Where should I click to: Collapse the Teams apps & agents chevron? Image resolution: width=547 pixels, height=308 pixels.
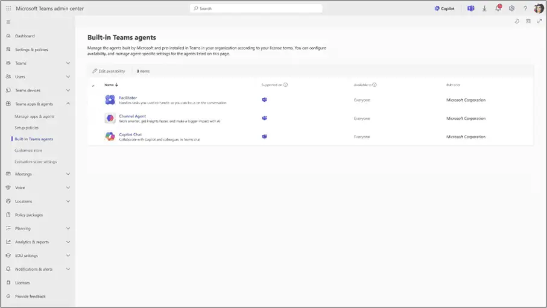(x=68, y=104)
